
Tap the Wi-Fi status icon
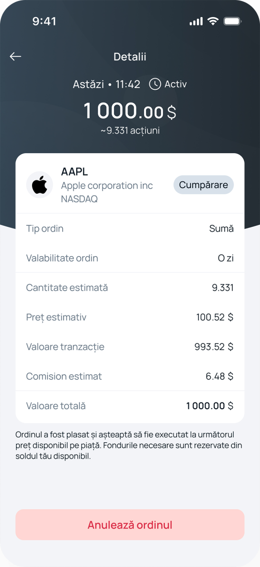click(213, 21)
